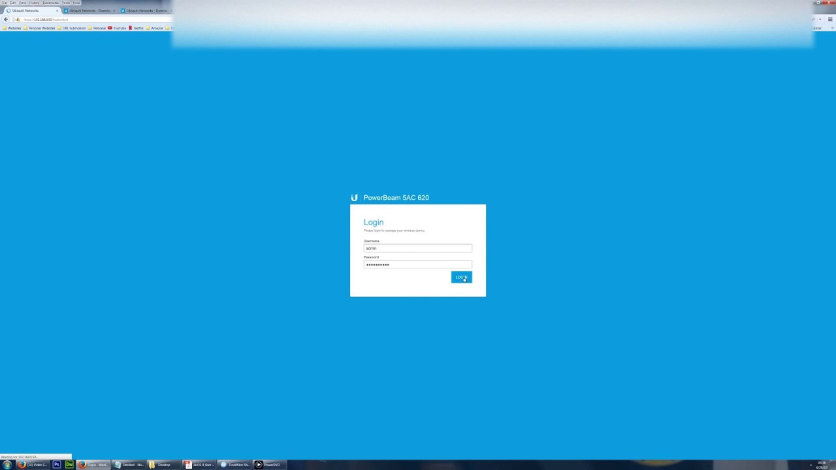Click the blue LOGIN button
836x470 pixels.
coord(461,277)
